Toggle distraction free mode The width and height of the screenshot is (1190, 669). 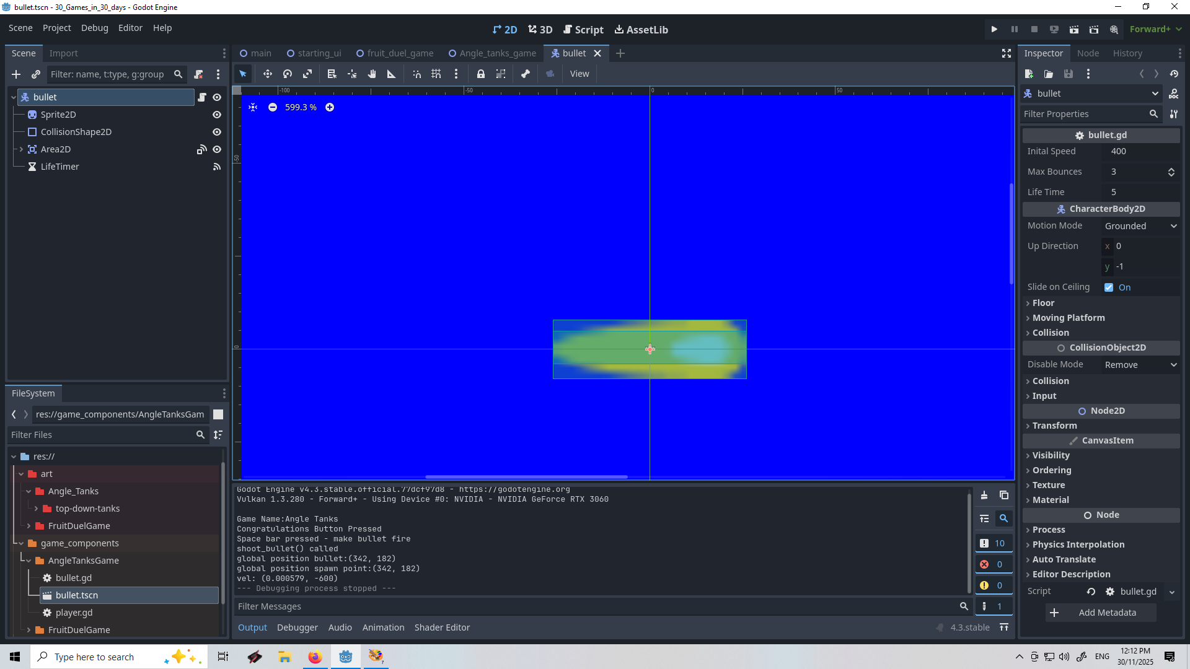point(1007,53)
